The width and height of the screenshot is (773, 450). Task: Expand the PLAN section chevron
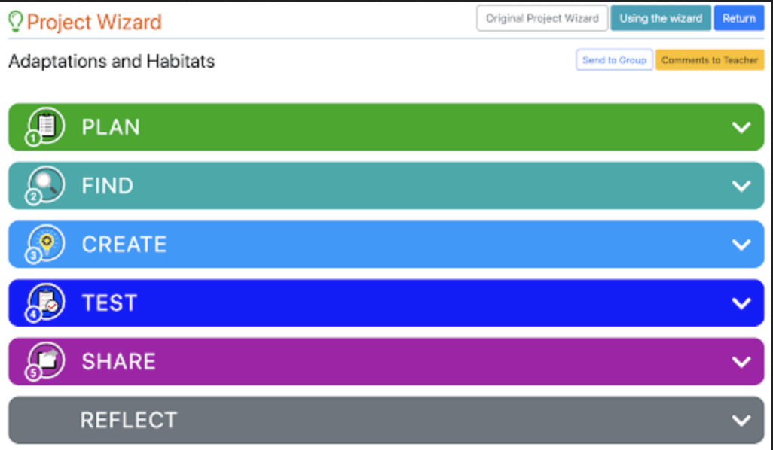(741, 127)
